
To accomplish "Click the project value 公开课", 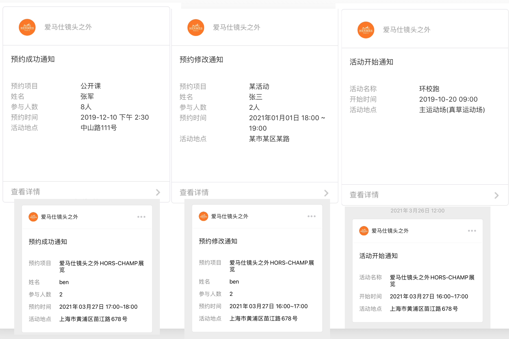I will coord(91,86).
